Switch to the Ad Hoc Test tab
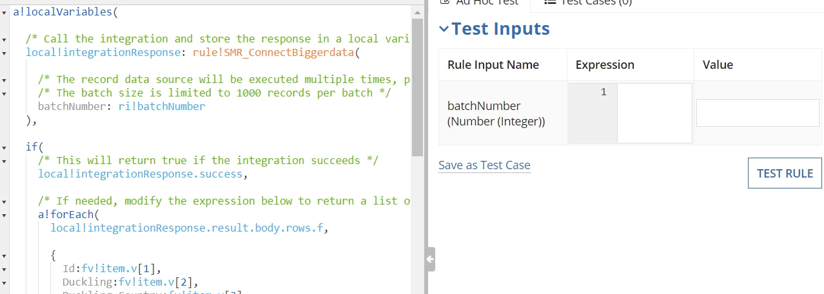The width and height of the screenshot is (824, 294). (478, 3)
